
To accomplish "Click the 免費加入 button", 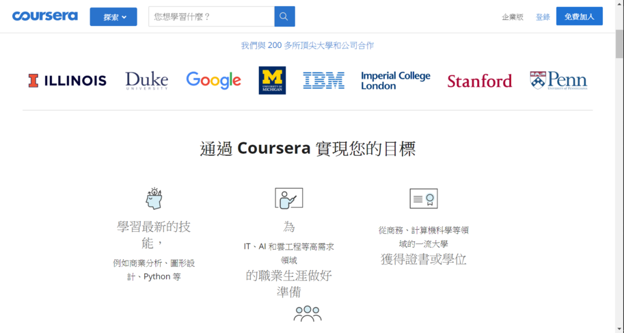I will click(579, 16).
